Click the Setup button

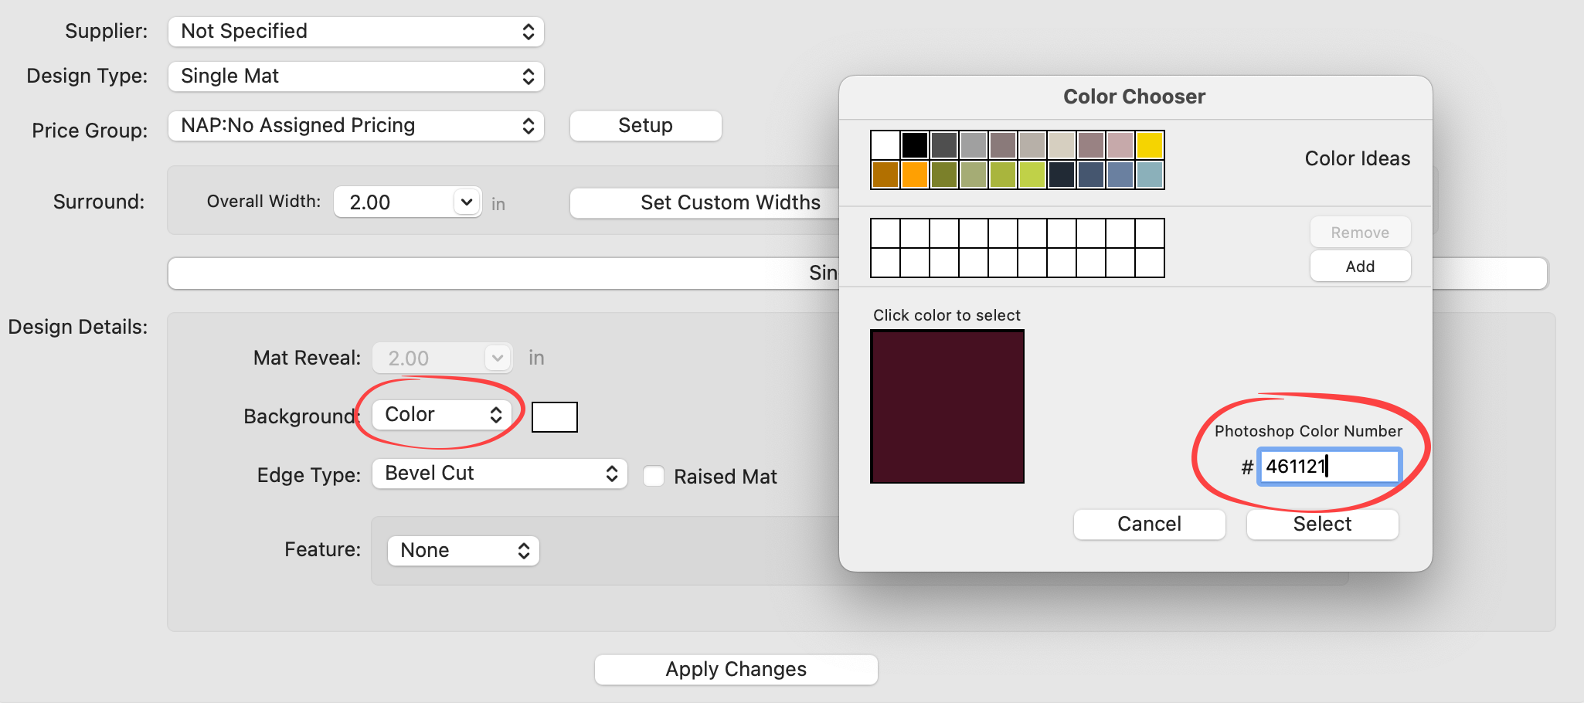pyautogui.click(x=645, y=126)
